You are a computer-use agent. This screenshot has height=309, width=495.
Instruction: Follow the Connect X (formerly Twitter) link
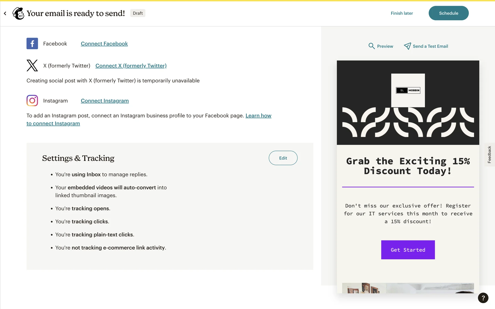131,66
